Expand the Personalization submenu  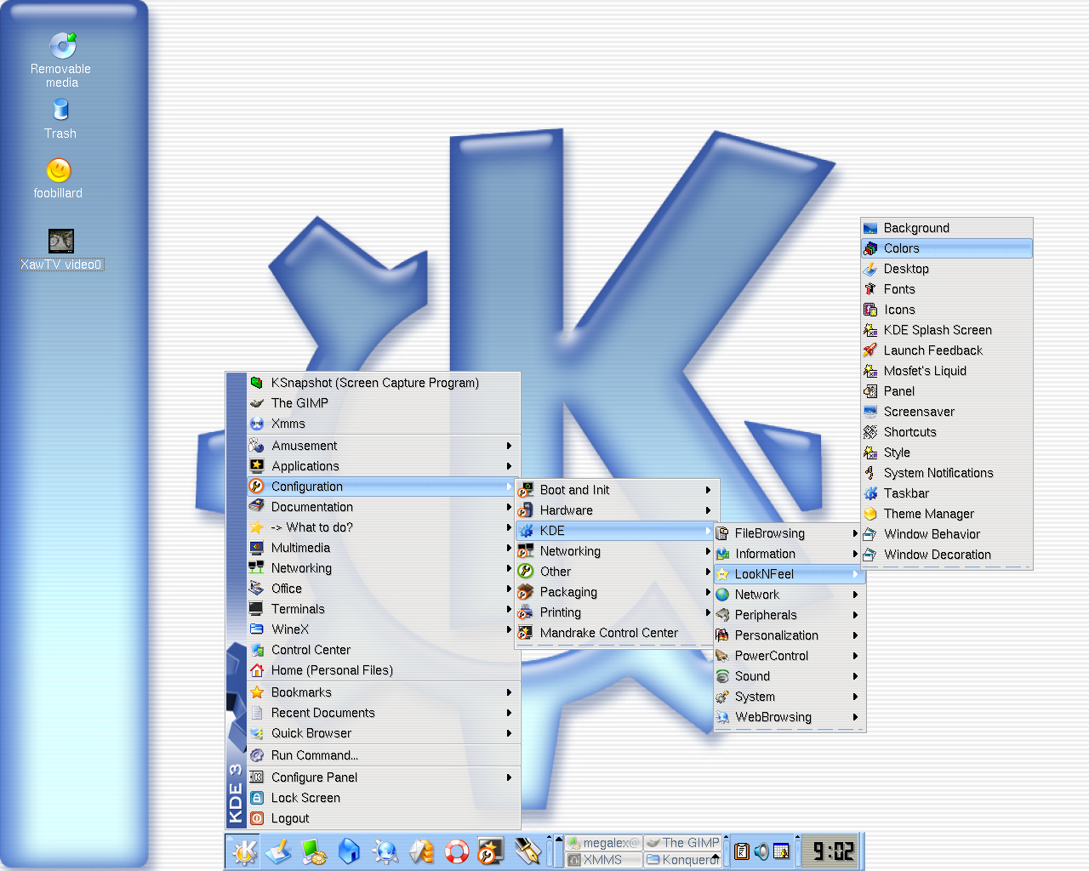click(x=789, y=635)
